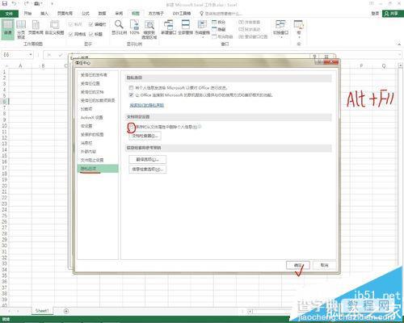This screenshot has height=323, width=404.
Task: Expand the Switch Windows dropdown
Action: point(280,28)
